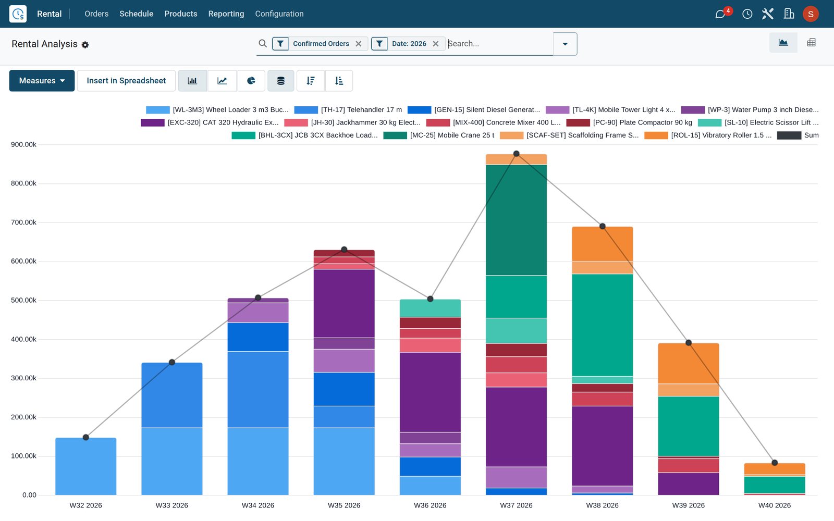Switch to pivot table view
The width and height of the screenshot is (834, 521).
pyautogui.click(x=812, y=43)
